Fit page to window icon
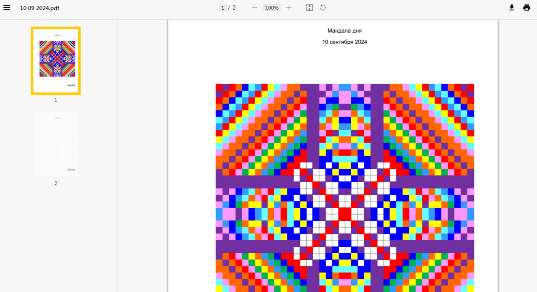Viewport: 537px width, 292px height. [309, 8]
